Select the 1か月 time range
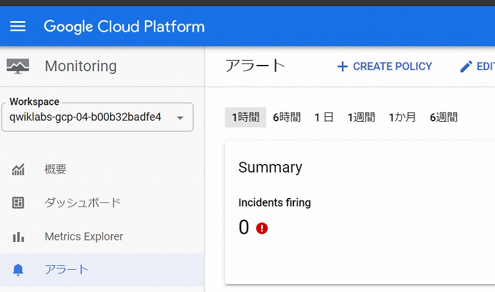The height and width of the screenshot is (292, 495). 402,118
